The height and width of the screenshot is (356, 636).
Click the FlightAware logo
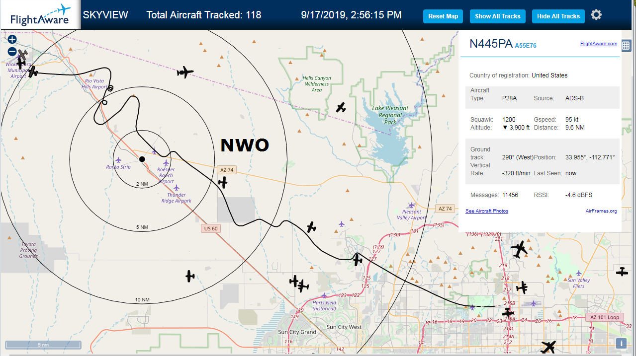(40, 15)
